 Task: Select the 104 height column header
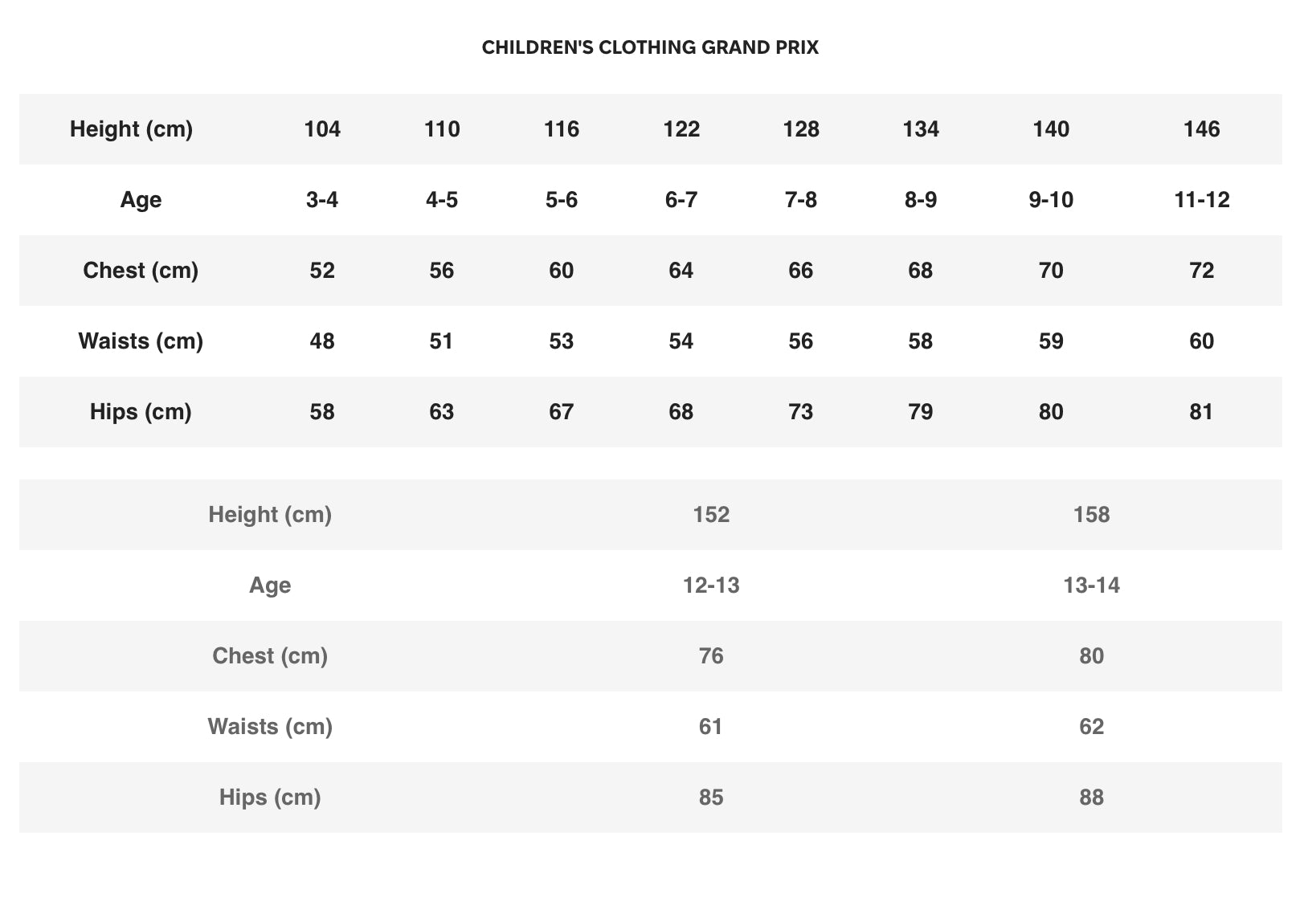[x=322, y=129]
